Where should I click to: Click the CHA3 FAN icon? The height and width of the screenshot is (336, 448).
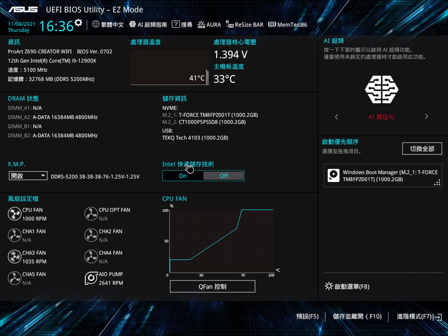coord(14,257)
